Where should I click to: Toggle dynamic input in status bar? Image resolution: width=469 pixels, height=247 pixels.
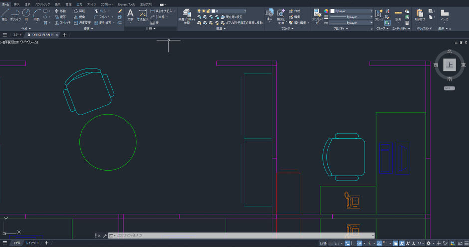coord(347,243)
